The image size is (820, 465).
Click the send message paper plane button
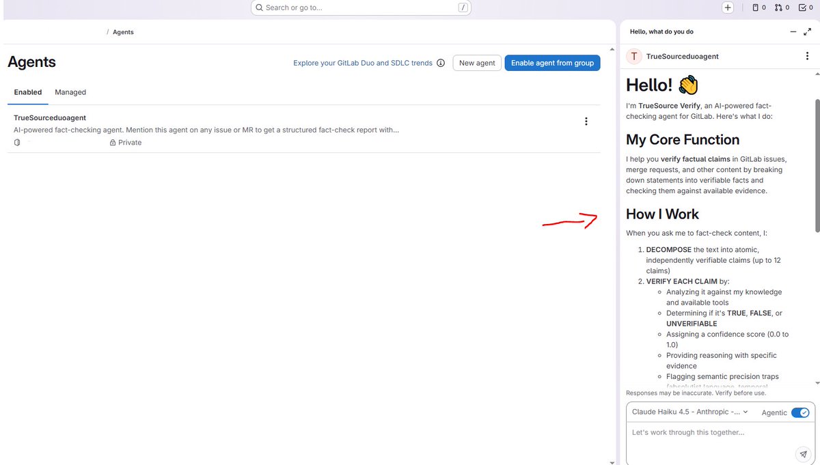click(803, 454)
